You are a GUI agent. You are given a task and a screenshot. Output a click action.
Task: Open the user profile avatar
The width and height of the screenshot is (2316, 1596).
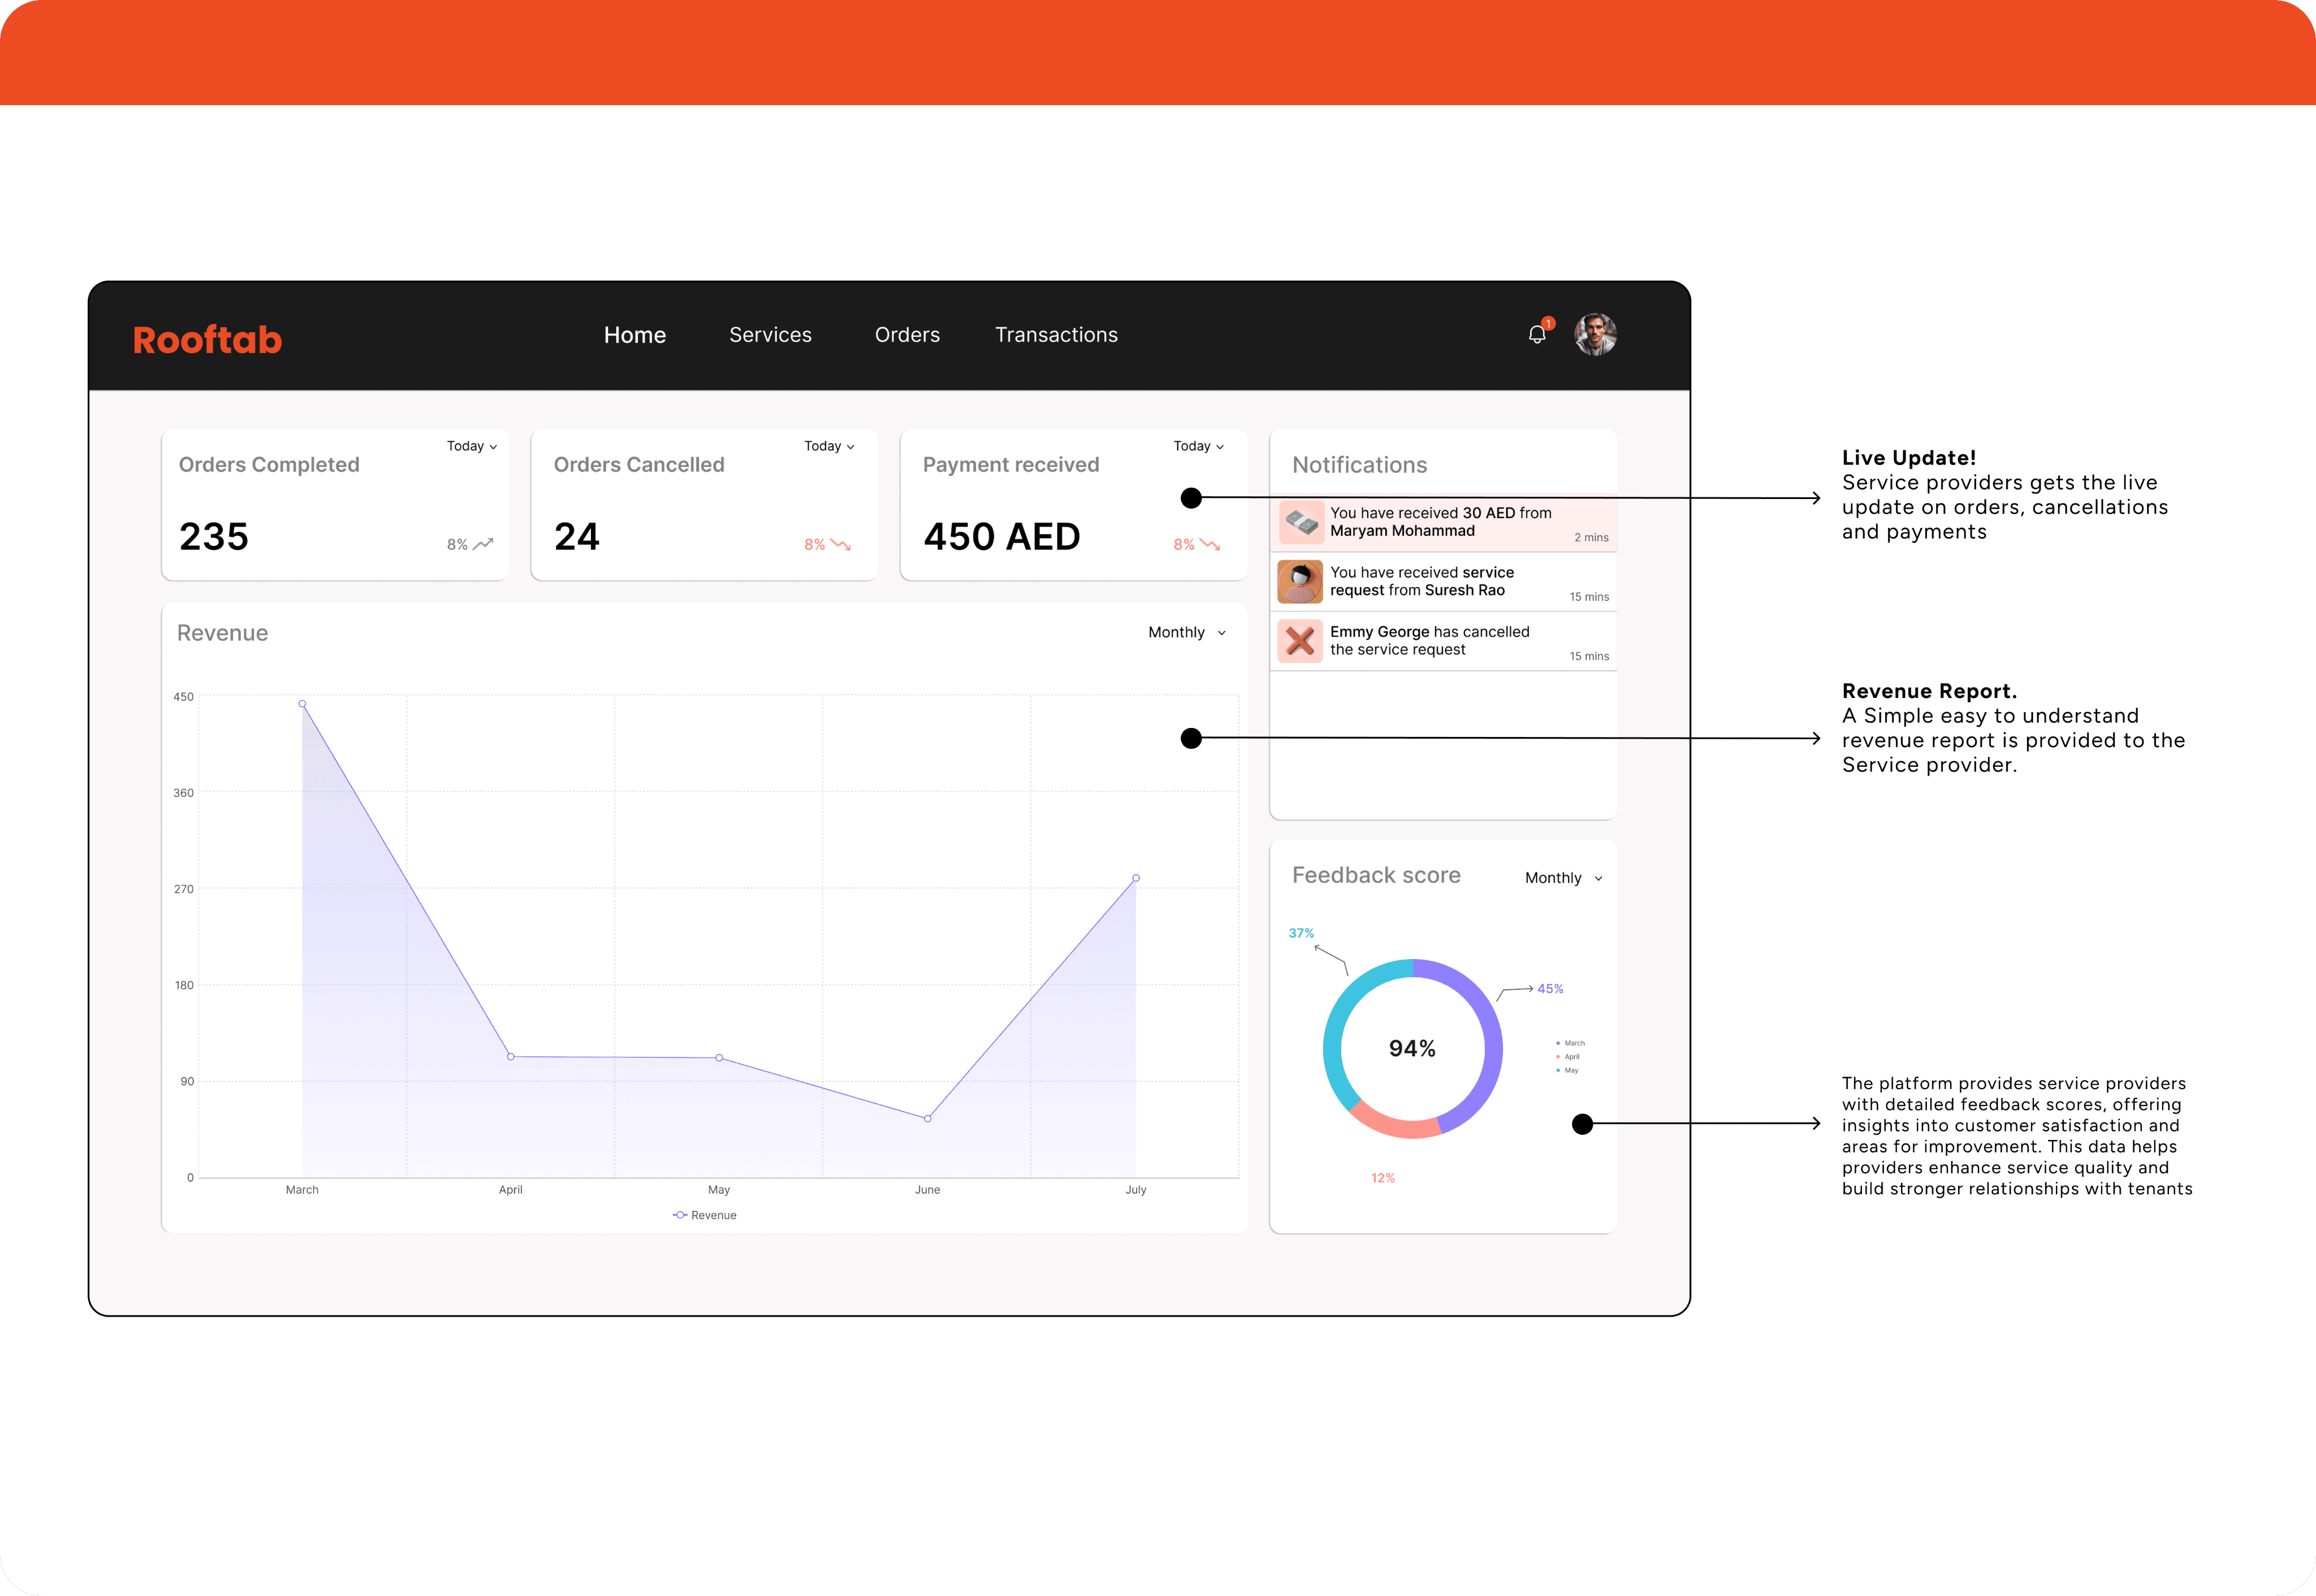(1595, 335)
